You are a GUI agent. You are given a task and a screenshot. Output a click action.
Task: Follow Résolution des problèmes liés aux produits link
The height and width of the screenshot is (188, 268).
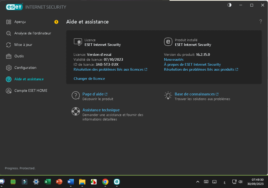click(x=201, y=69)
